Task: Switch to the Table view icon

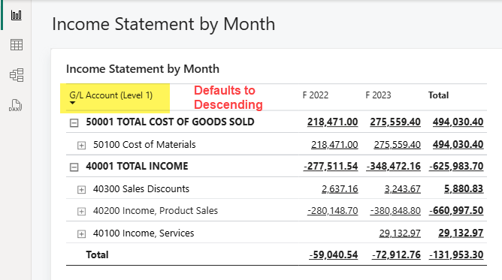Action: coord(17,45)
